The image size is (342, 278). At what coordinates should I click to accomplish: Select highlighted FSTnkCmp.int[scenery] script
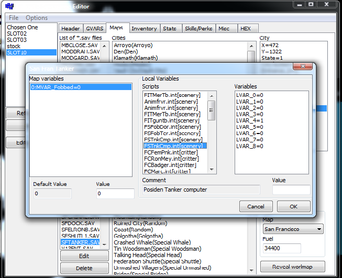[x=175, y=146]
